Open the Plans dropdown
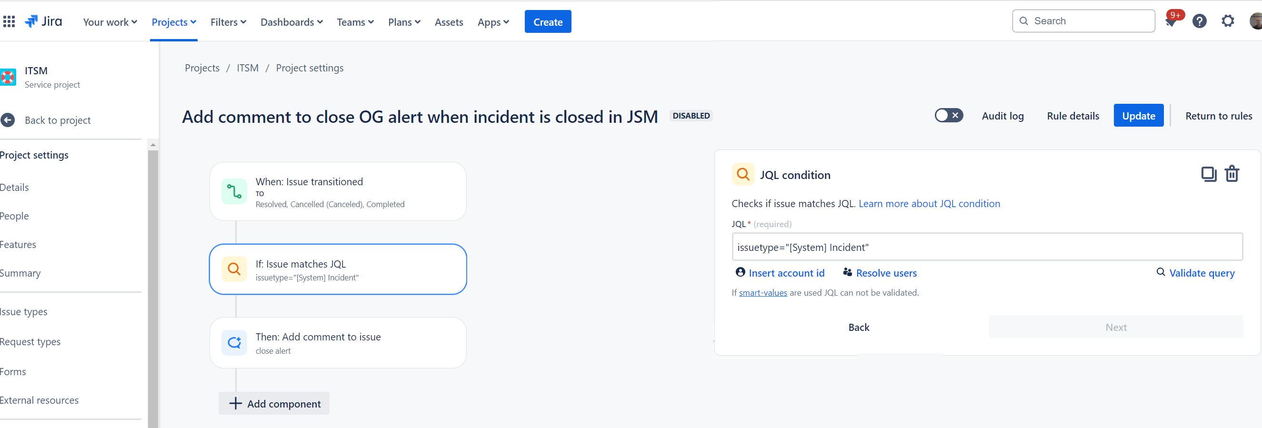This screenshot has width=1262, height=428. pos(404,22)
